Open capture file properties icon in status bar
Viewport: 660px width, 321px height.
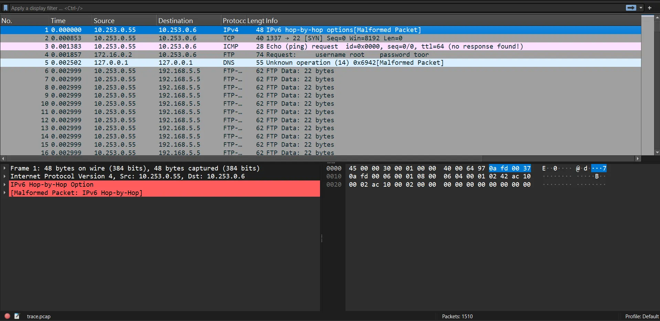[17, 316]
